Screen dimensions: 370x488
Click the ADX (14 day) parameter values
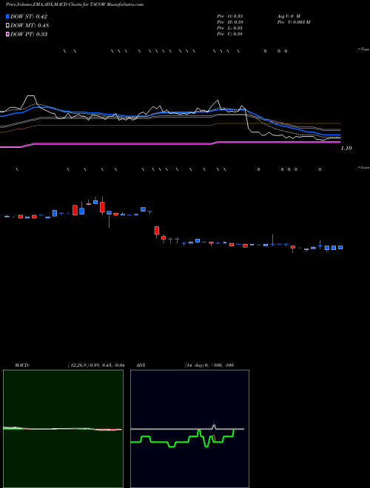click(x=209, y=365)
